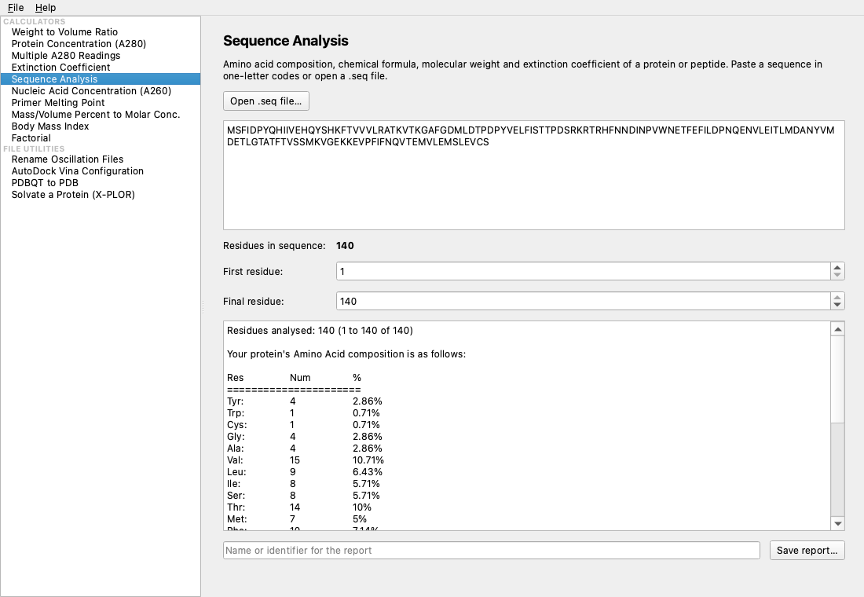The image size is (864, 597).
Task: Click the Open .seq file button
Action: tap(266, 101)
